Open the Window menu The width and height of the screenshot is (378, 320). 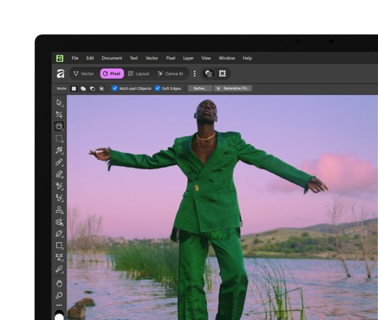click(227, 58)
